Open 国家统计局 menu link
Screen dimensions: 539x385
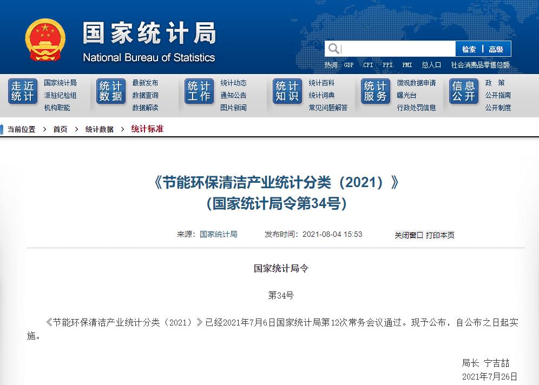click(60, 83)
